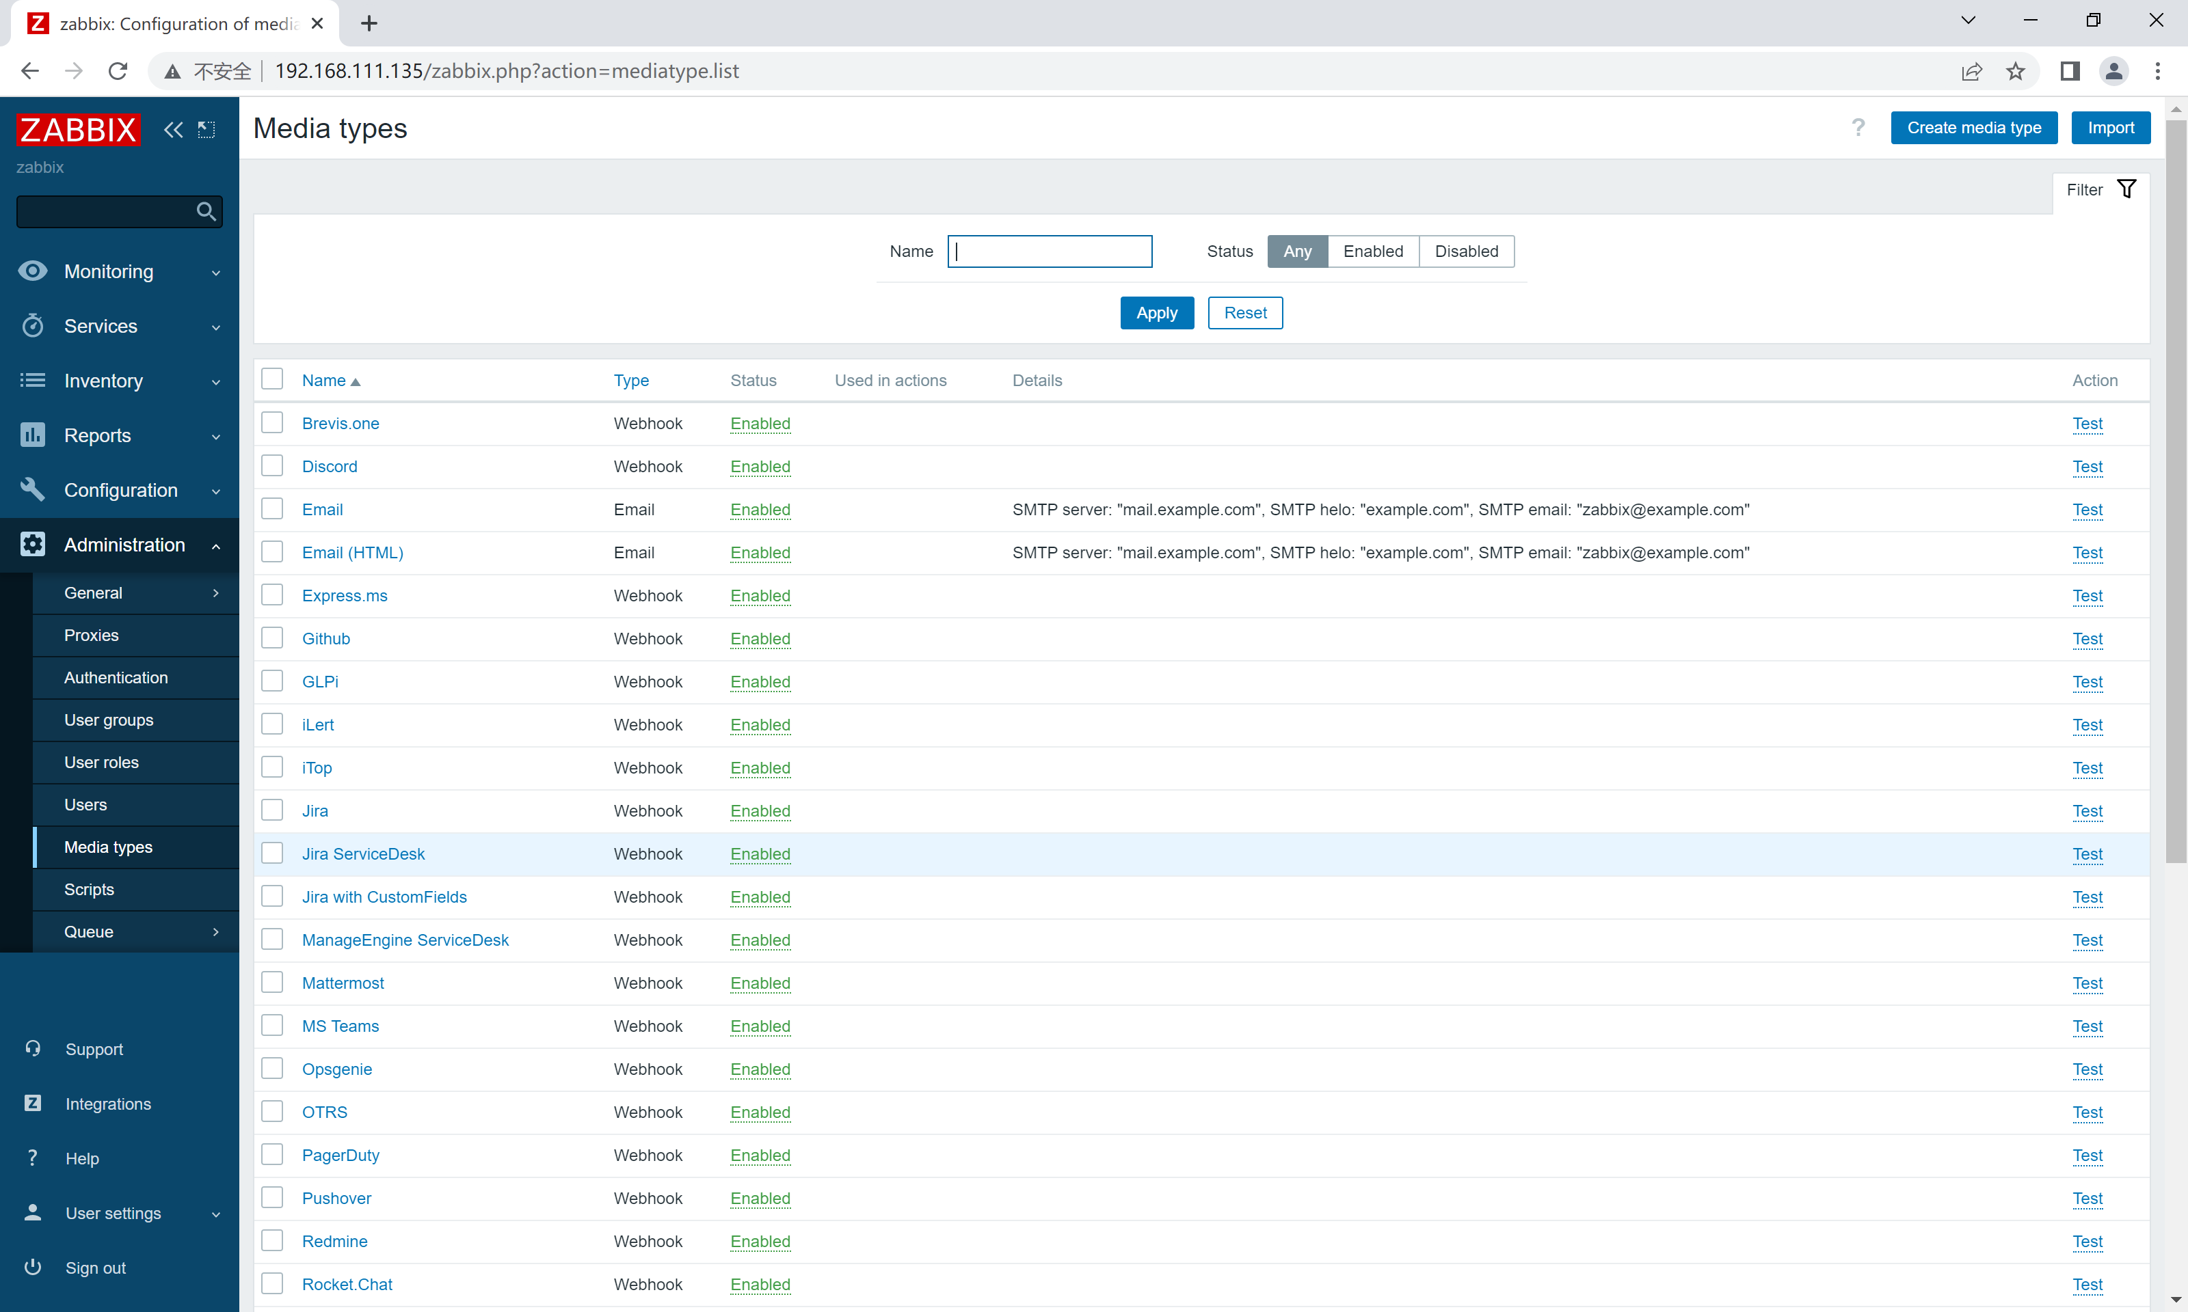This screenshot has width=2188, height=1312.
Task: Toggle kiosk mode icon next to logo
Action: click(x=206, y=130)
